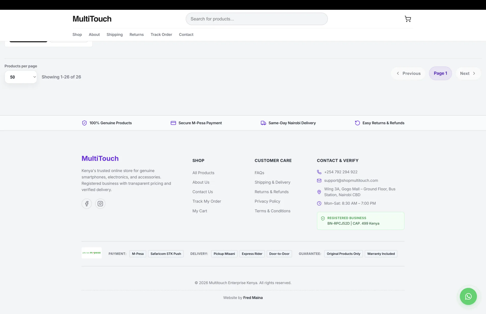Screen dimensions: 486x314
Task: Select the Page 1 button
Action: [x=440, y=74]
